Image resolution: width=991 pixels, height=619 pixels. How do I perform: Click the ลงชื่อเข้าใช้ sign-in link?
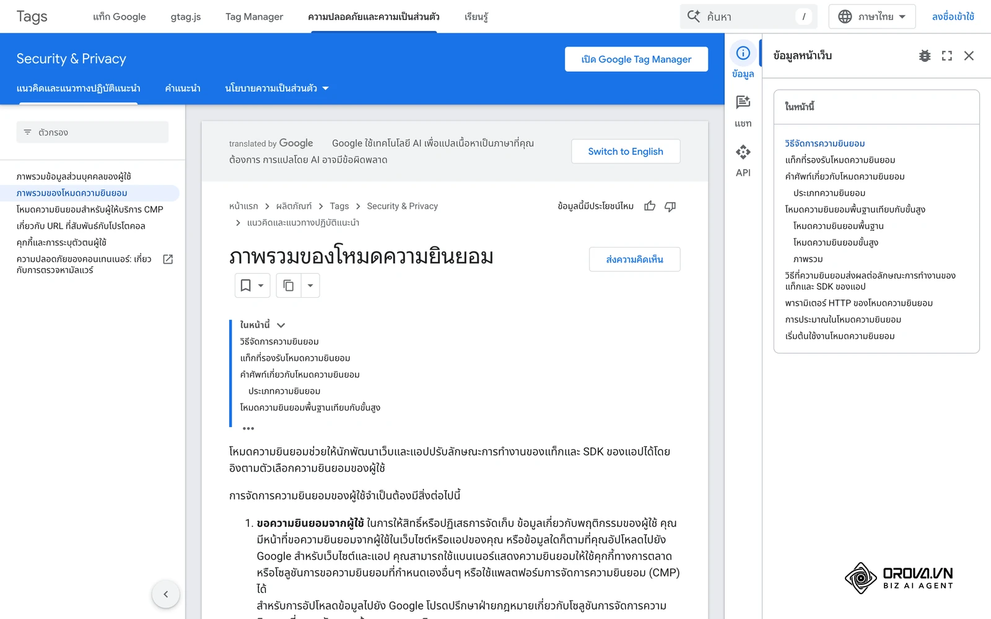pyautogui.click(x=953, y=17)
